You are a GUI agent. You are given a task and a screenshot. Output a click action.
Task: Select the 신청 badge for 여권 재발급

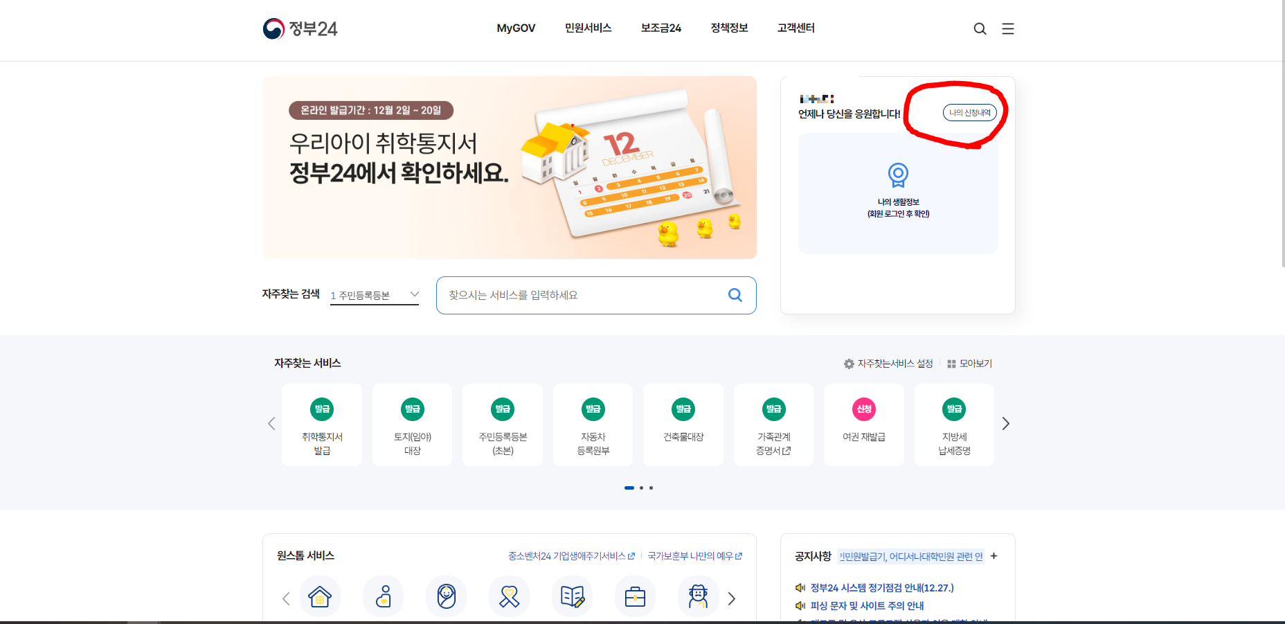click(x=864, y=409)
